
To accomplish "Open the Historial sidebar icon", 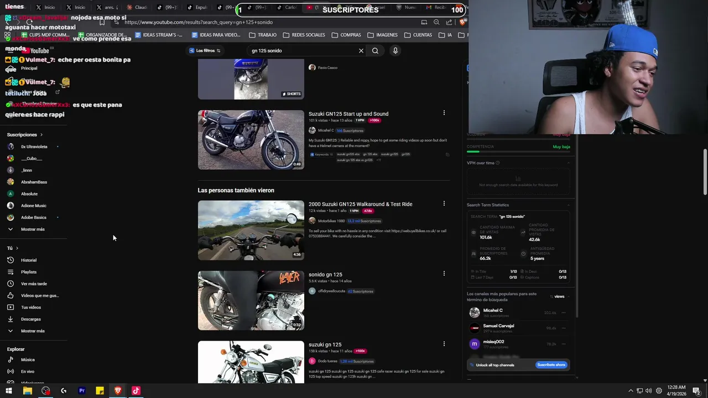I will pos(10,260).
